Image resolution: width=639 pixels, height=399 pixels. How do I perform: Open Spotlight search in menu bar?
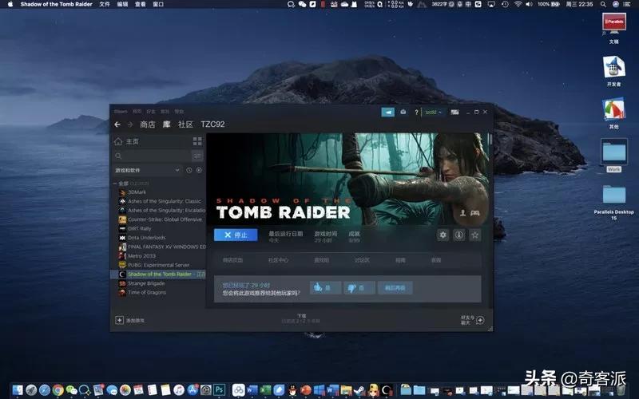603,4
